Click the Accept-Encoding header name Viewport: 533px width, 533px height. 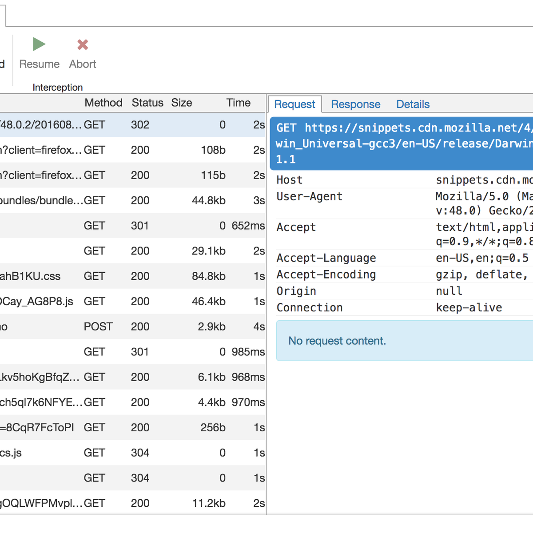point(326,274)
